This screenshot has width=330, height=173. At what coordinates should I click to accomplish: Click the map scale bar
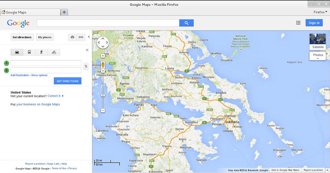click(107, 162)
